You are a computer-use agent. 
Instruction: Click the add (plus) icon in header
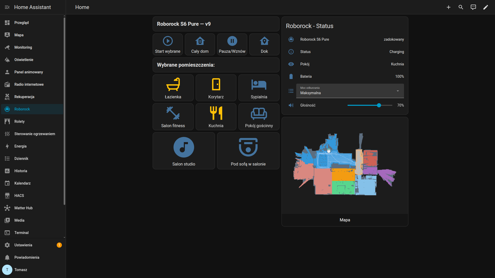[449, 7]
